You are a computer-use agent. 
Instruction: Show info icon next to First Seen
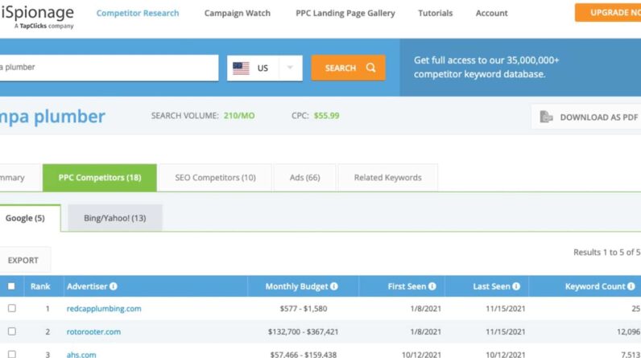coord(432,286)
